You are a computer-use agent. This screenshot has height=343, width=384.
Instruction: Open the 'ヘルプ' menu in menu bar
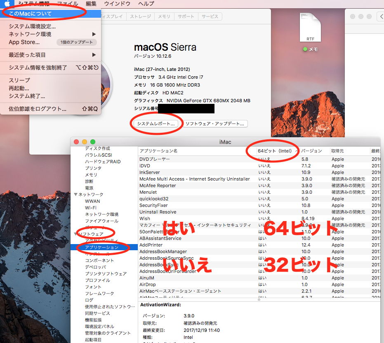pos(146,3)
